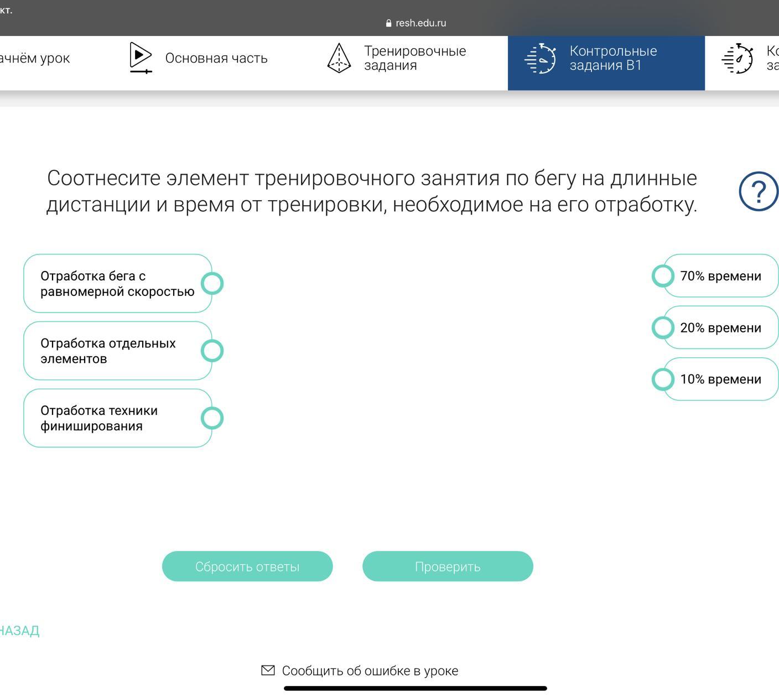Image resolution: width=779 pixels, height=697 pixels.
Task: Select connector circle of Отработка отдельных элементов
Action: coord(212,351)
